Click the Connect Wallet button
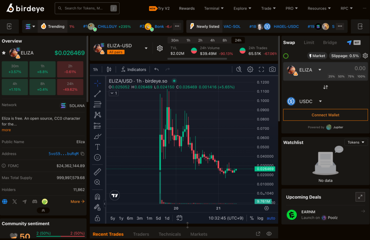 pyautogui.click(x=326, y=115)
